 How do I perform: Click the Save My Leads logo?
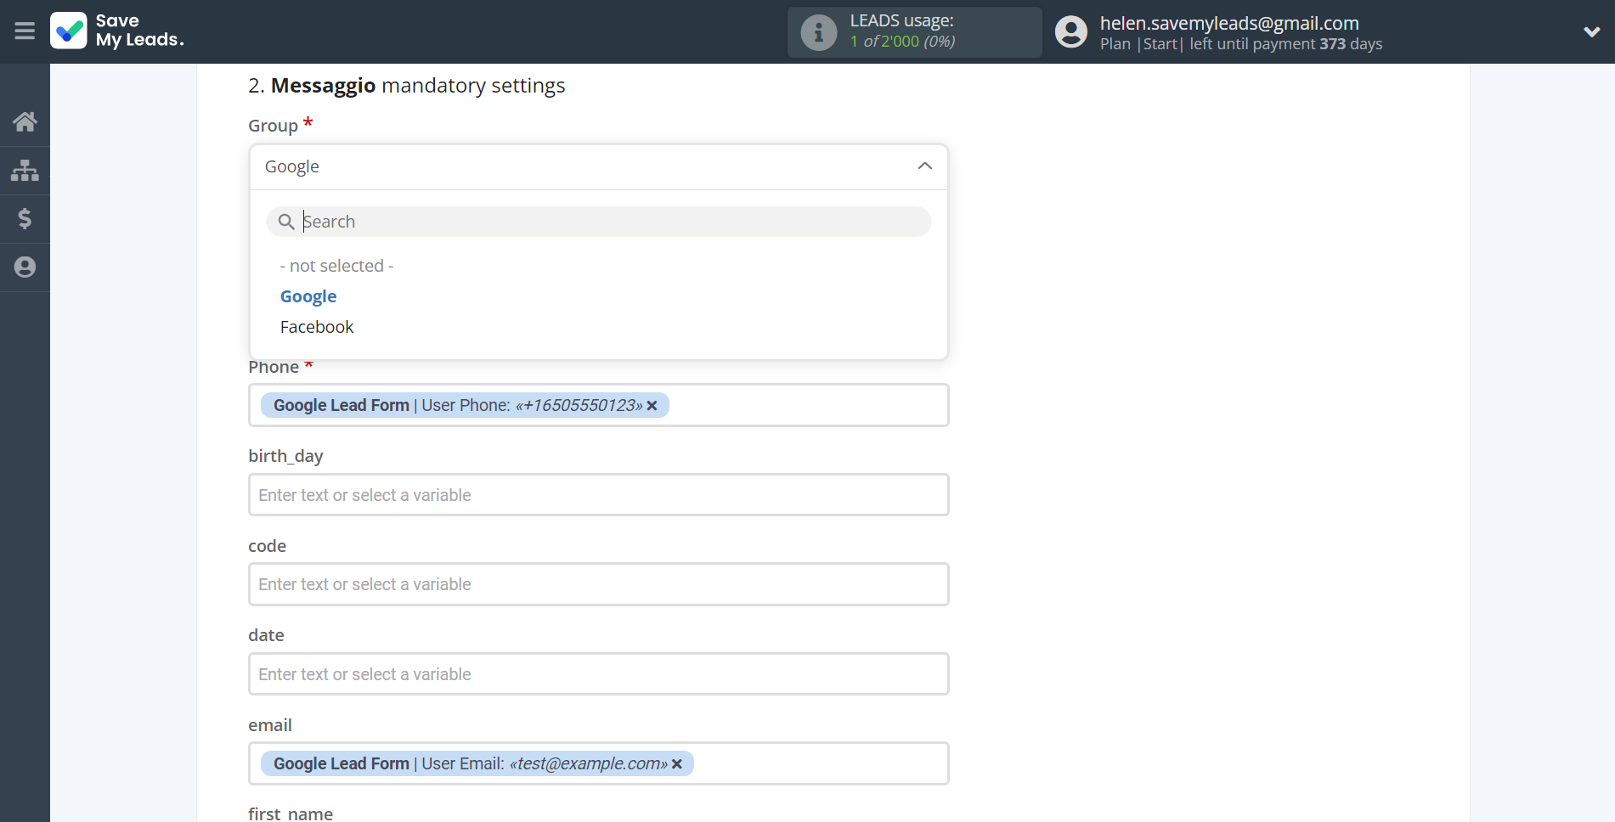[x=117, y=31]
